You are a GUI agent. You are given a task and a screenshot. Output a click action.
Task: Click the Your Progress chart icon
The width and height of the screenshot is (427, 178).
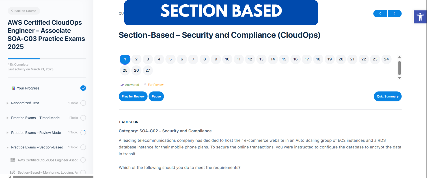coord(13,88)
